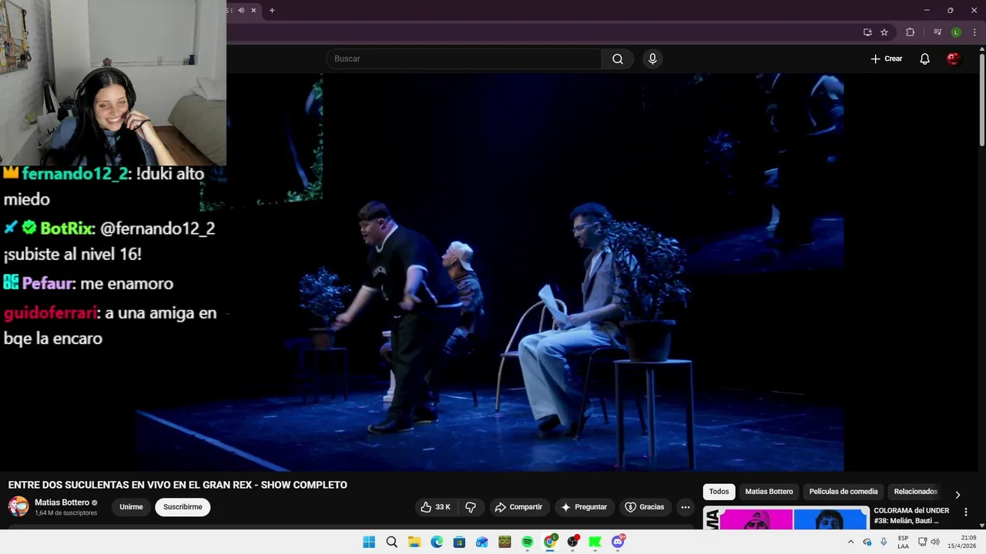Dislike the video

point(471,507)
